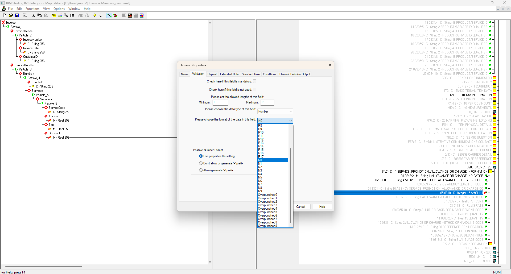Screen dimensions: 511x274
Task: Click the Cancel button
Action: (x=301, y=207)
